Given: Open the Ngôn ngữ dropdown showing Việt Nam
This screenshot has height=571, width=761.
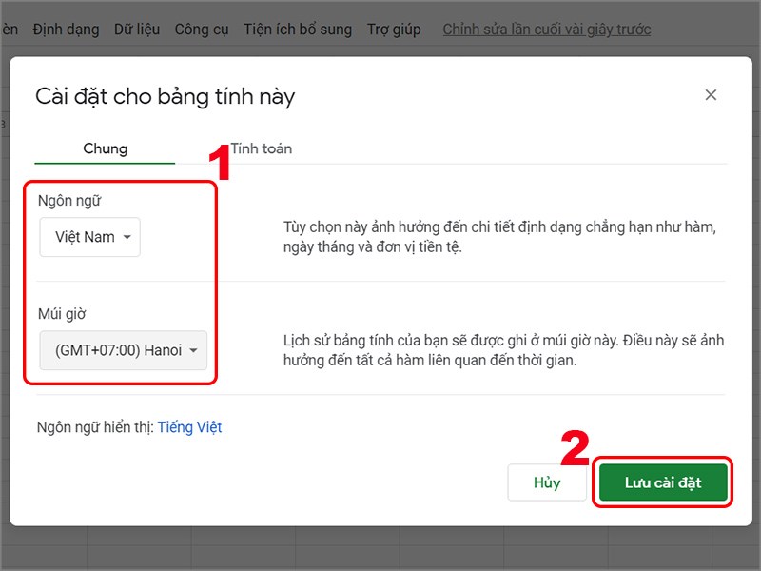Looking at the screenshot, I should point(89,237).
